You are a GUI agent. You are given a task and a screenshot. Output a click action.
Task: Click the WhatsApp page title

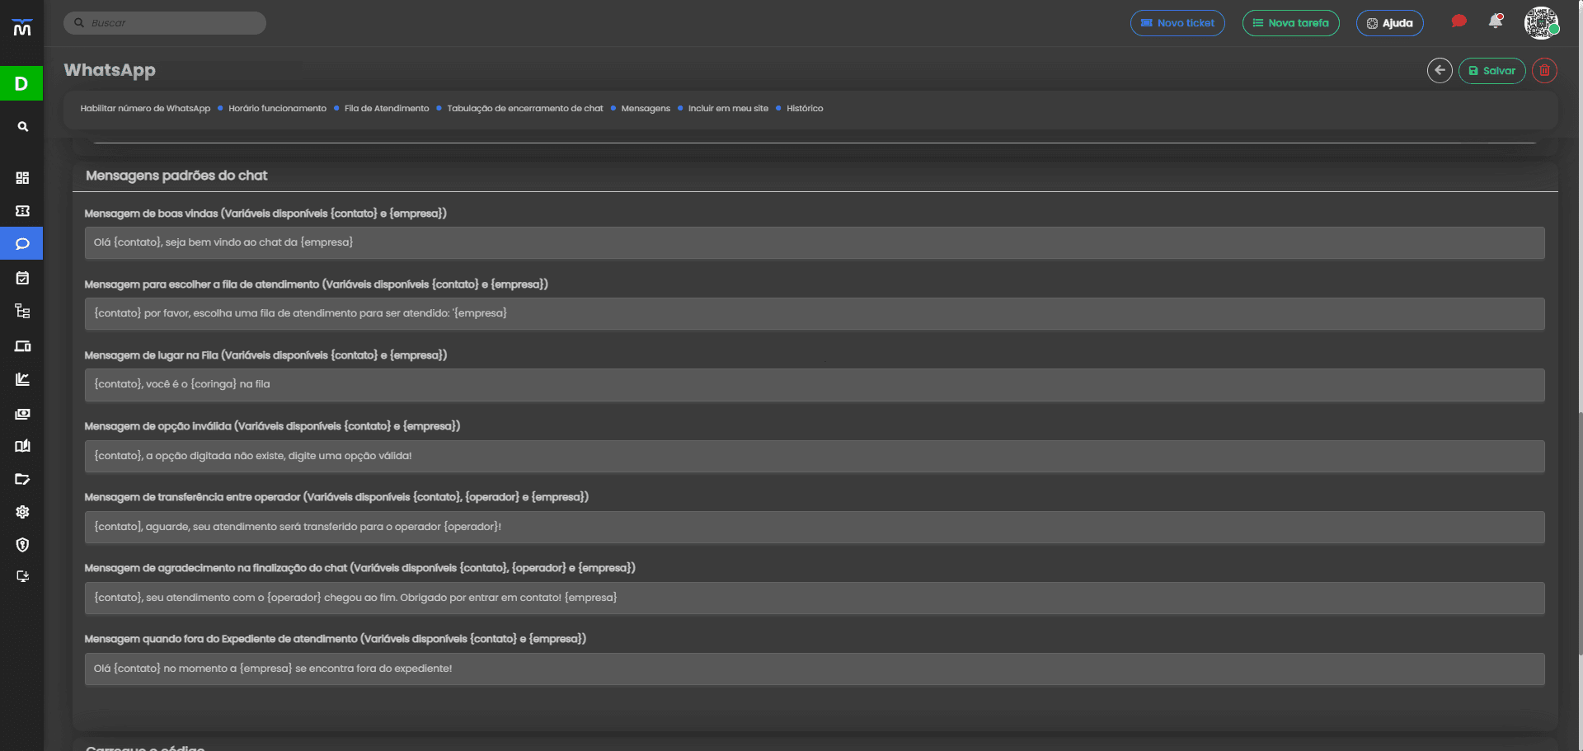tap(110, 70)
